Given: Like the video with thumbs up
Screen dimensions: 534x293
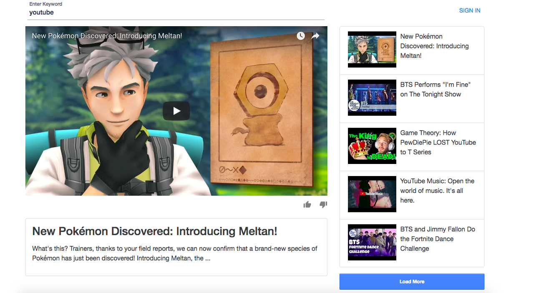Looking at the screenshot, I should tap(307, 204).
